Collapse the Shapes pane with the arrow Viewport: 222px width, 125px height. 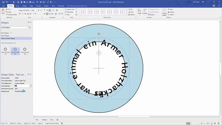31,22
